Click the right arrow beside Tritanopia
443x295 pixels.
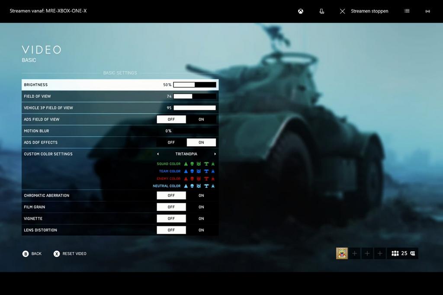215,154
